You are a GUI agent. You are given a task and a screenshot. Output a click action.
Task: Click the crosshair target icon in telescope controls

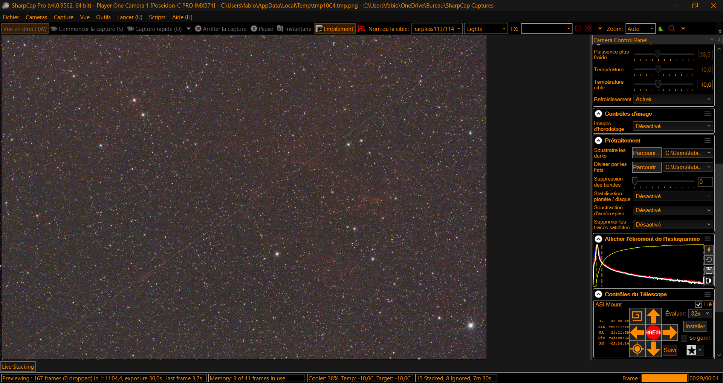(637, 349)
